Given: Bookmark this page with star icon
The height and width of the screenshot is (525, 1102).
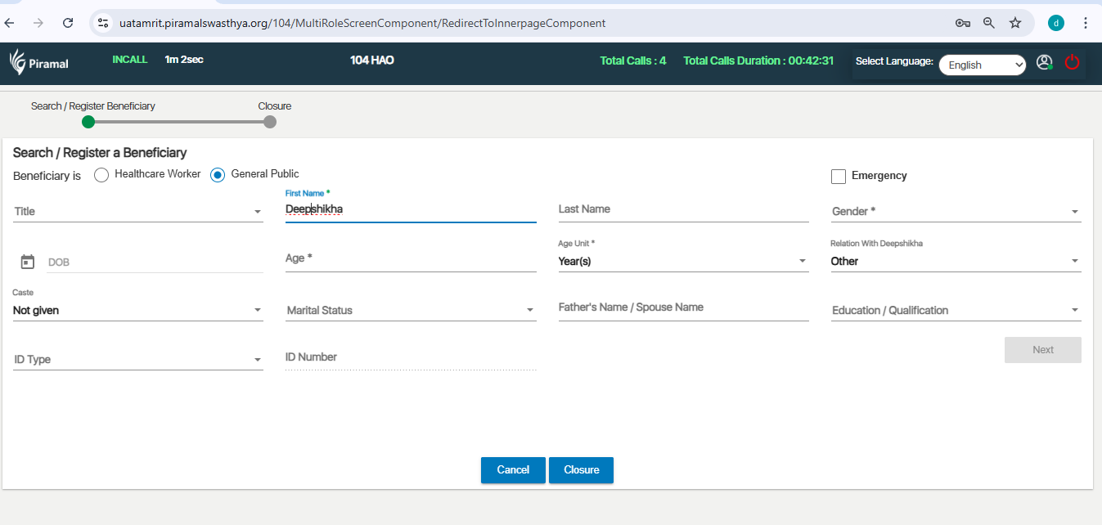Looking at the screenshot, I should pos(1015,23).
